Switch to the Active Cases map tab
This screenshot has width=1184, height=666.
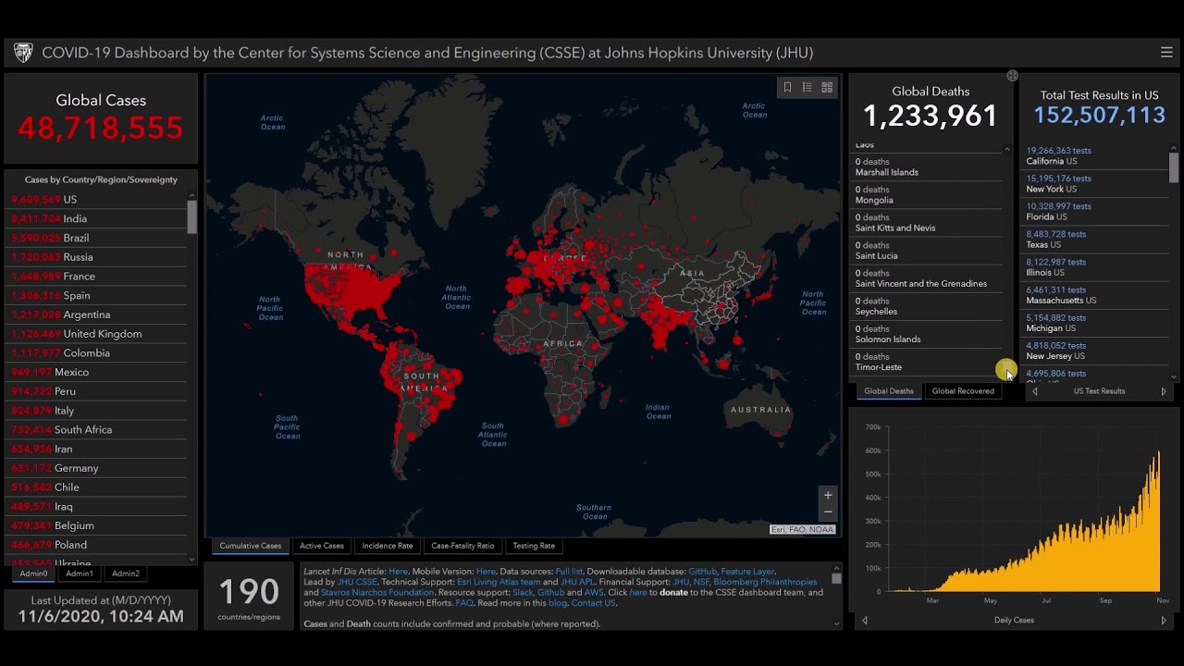point(321,546)
